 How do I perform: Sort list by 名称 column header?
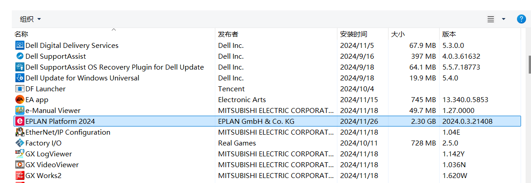(x=21, y=34)
